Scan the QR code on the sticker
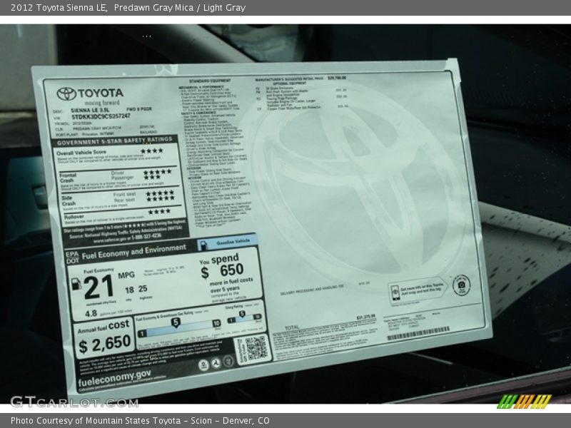Image resolution: width=571 pixels, height=428 pixels. coord(256,348)
